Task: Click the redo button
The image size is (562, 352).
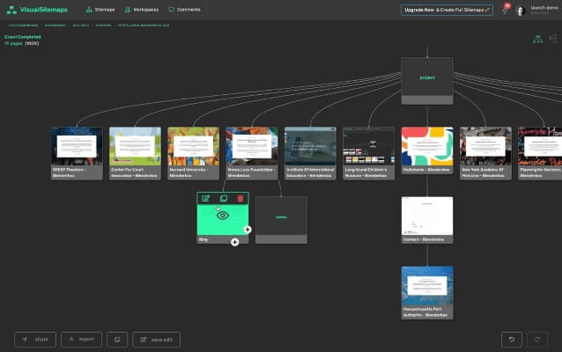Action: (537, 340)
